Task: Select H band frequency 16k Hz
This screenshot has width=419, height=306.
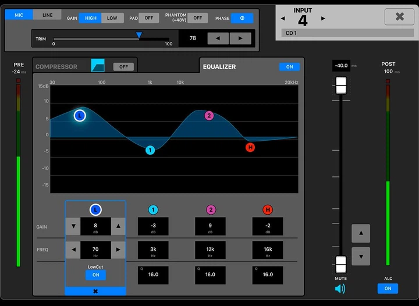Action: point(268,250)
